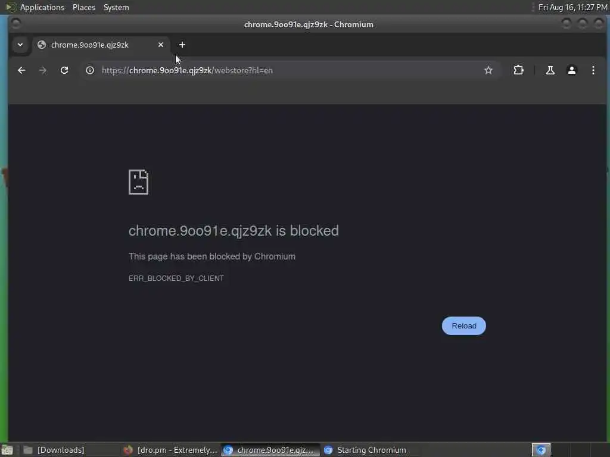Screen dimensions: 610x457
Task: Open the Places menu
Action: point(83,7)
